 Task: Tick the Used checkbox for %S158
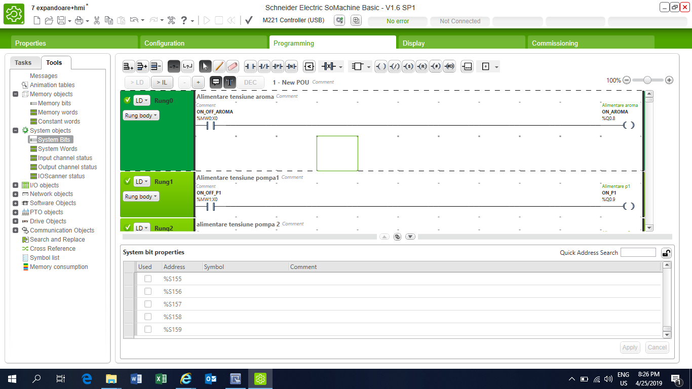click(148, 317)
